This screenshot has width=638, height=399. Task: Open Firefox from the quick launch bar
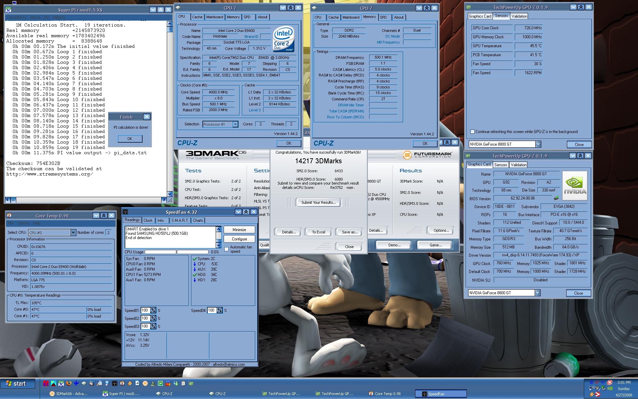click(x=69, y=383)
